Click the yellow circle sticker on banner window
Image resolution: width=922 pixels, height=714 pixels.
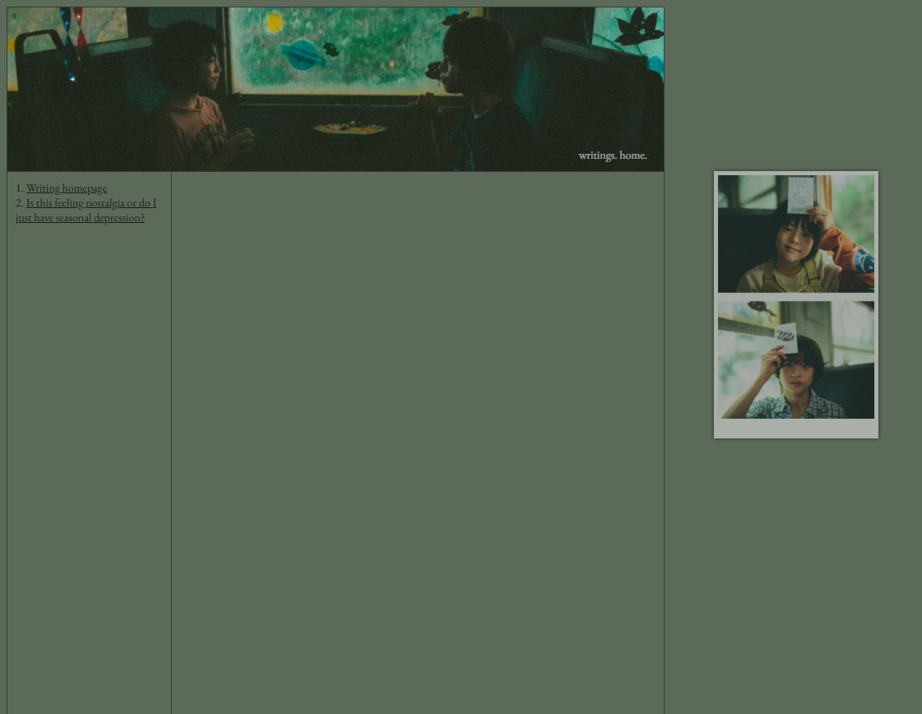click(x=275, y=22)
